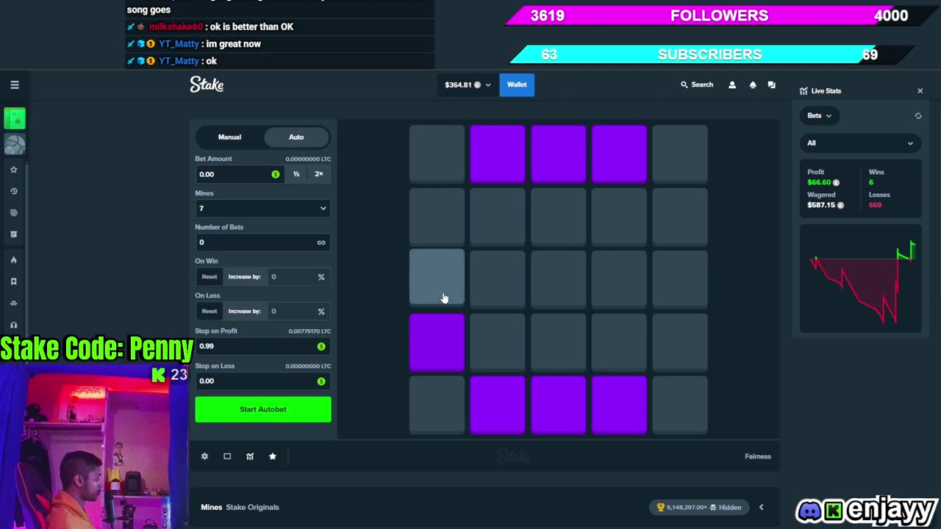941x529 pixels.
Task: Open the icon below the sidebar bookmark icon
Action: tap(13, 303)
